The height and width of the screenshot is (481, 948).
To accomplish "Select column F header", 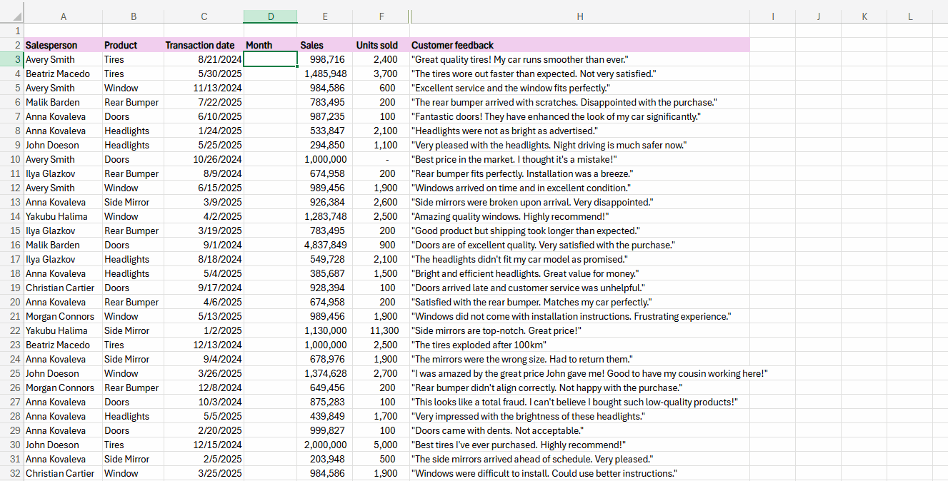I will (x=381, y=16).
